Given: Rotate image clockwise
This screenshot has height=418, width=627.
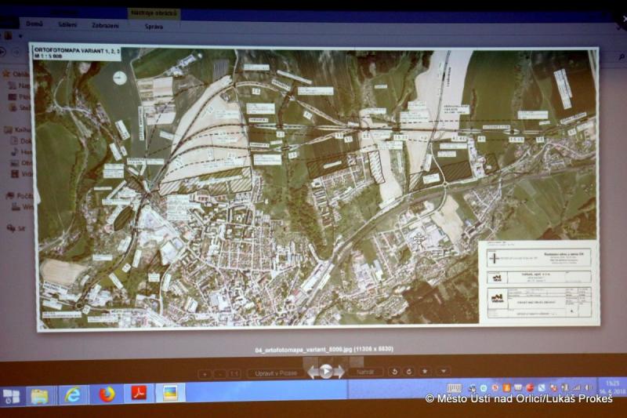Looking at the screenshot, I should pos(408,372).
